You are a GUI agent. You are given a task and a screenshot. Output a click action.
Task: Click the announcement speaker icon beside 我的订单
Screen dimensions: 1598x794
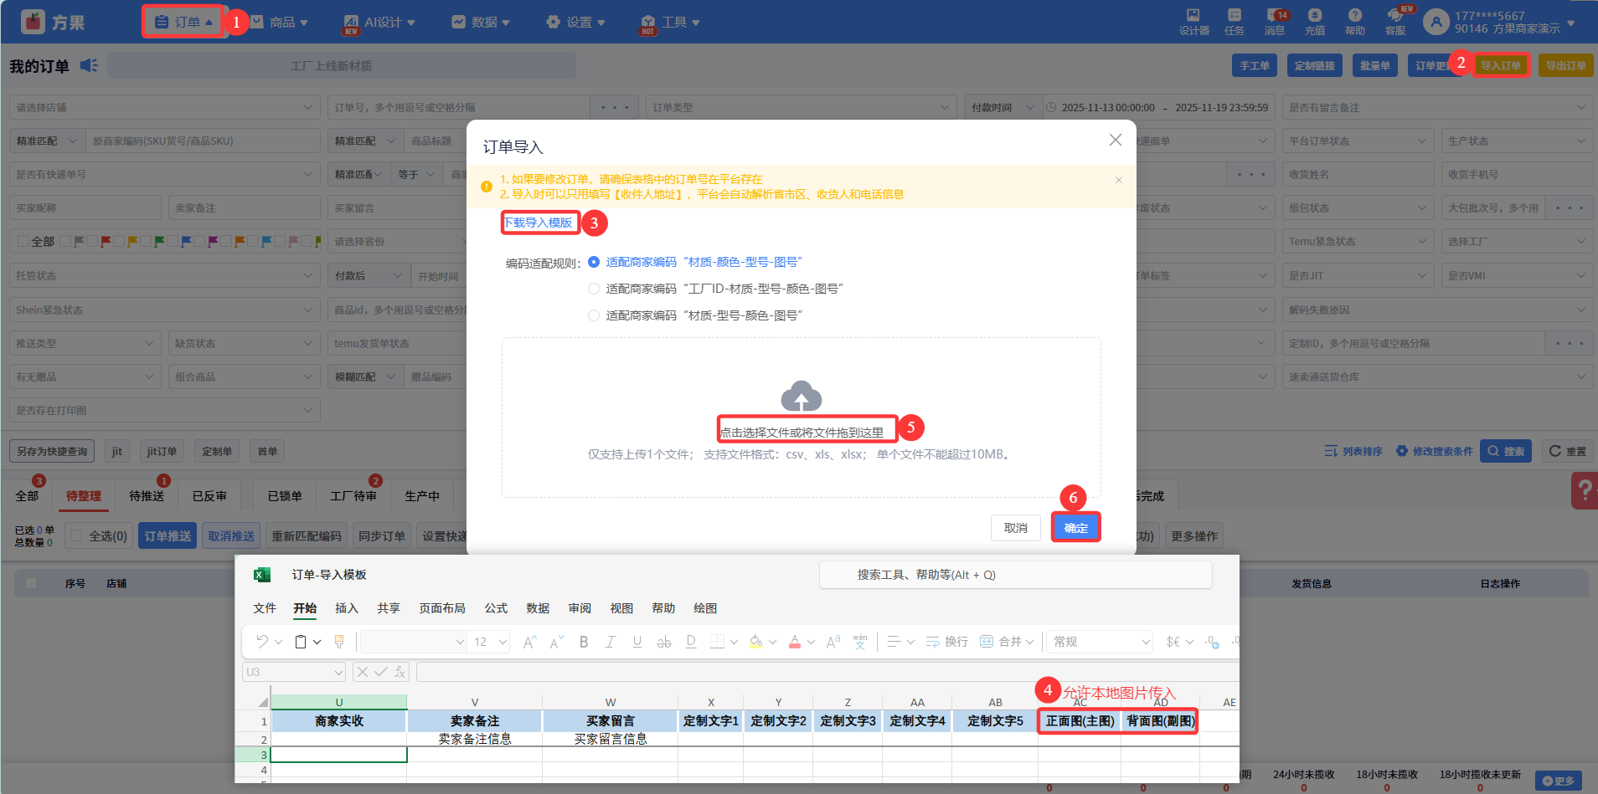click(89, 65)
